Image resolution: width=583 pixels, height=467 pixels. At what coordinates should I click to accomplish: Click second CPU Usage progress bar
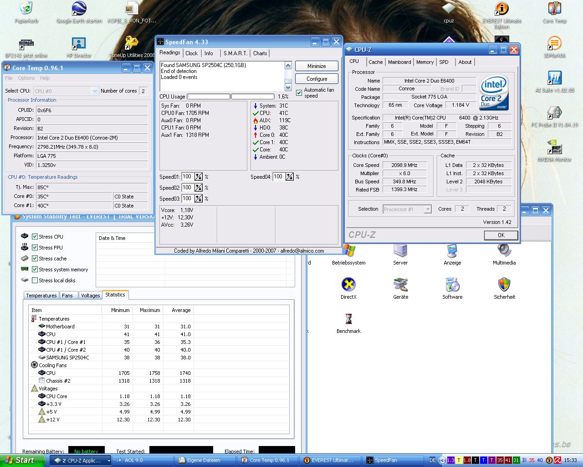click(x=253, y=97)
